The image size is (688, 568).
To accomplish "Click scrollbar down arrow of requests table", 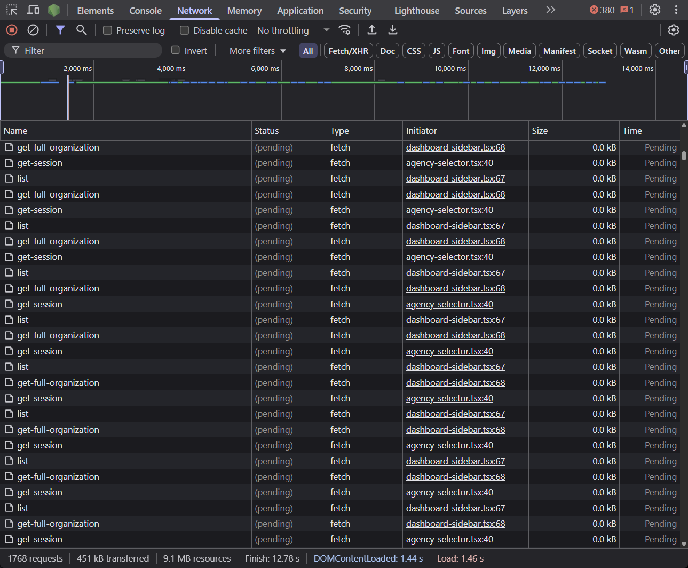I will [x=684, y=544].
